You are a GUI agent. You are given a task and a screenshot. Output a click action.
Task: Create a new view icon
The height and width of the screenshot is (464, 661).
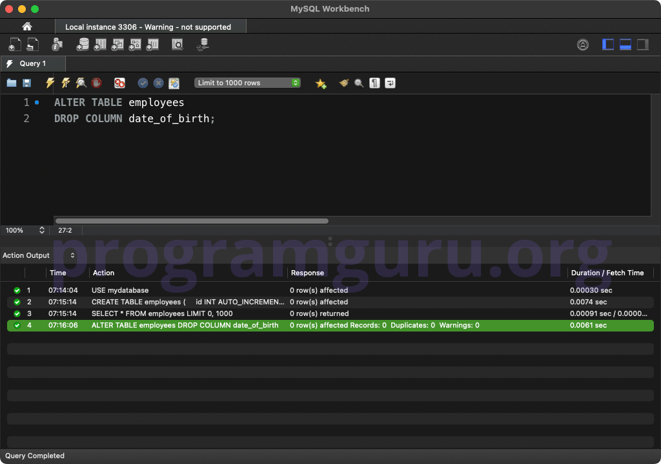117,45
